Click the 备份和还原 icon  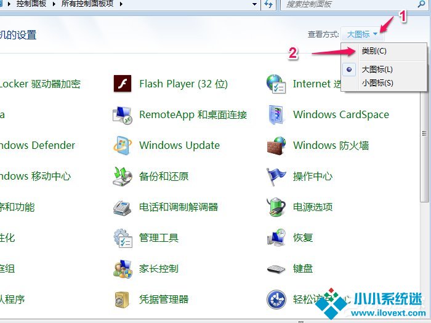123,177
